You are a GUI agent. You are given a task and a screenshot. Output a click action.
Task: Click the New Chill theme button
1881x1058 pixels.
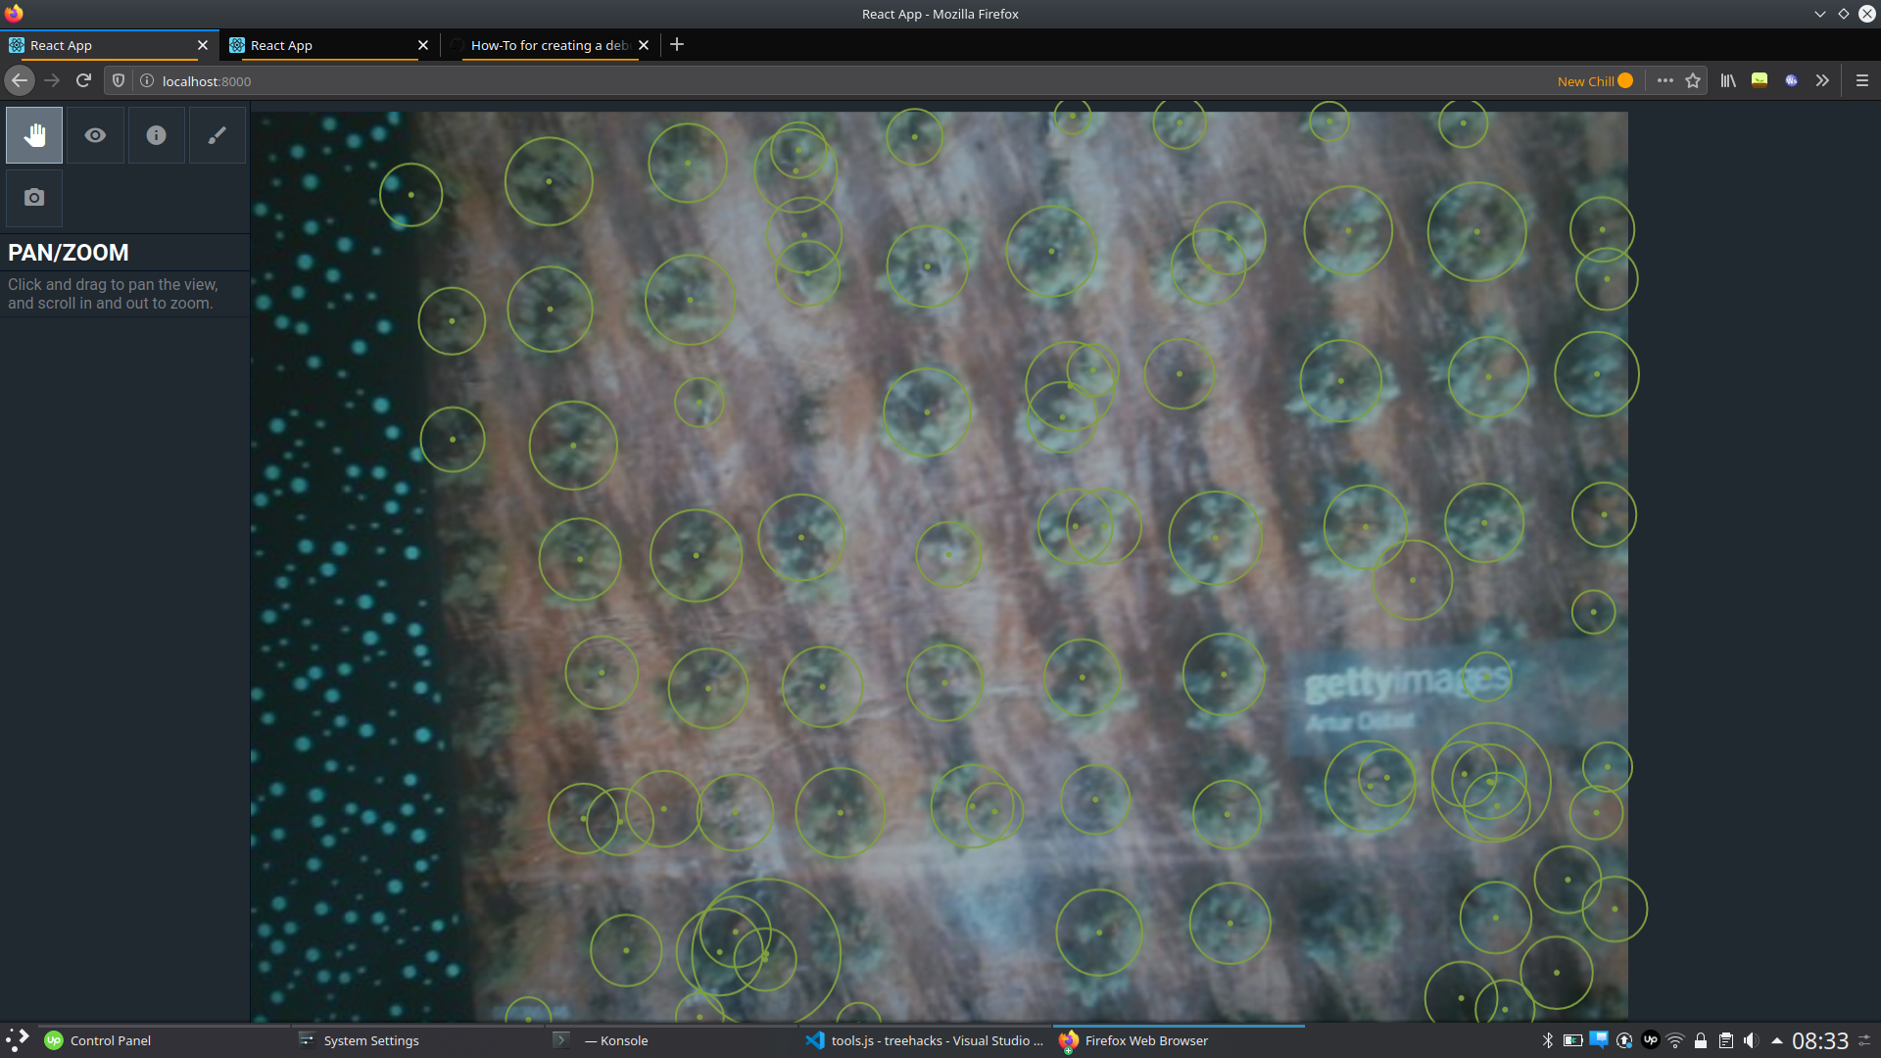(x=1595, y=80)
